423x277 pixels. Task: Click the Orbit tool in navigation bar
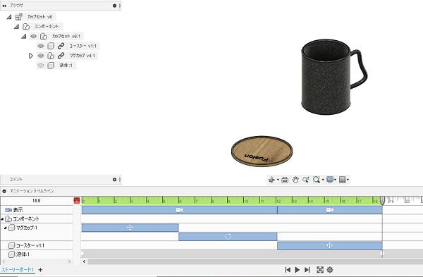click(271, 180)
